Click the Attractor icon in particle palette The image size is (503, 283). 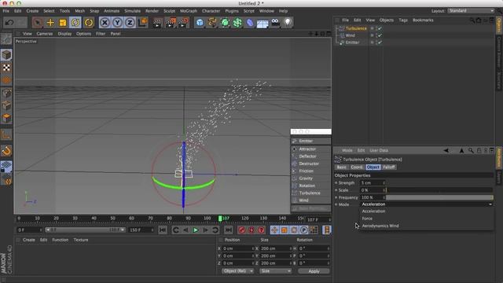pyautogui.click(x=295, y=149)
